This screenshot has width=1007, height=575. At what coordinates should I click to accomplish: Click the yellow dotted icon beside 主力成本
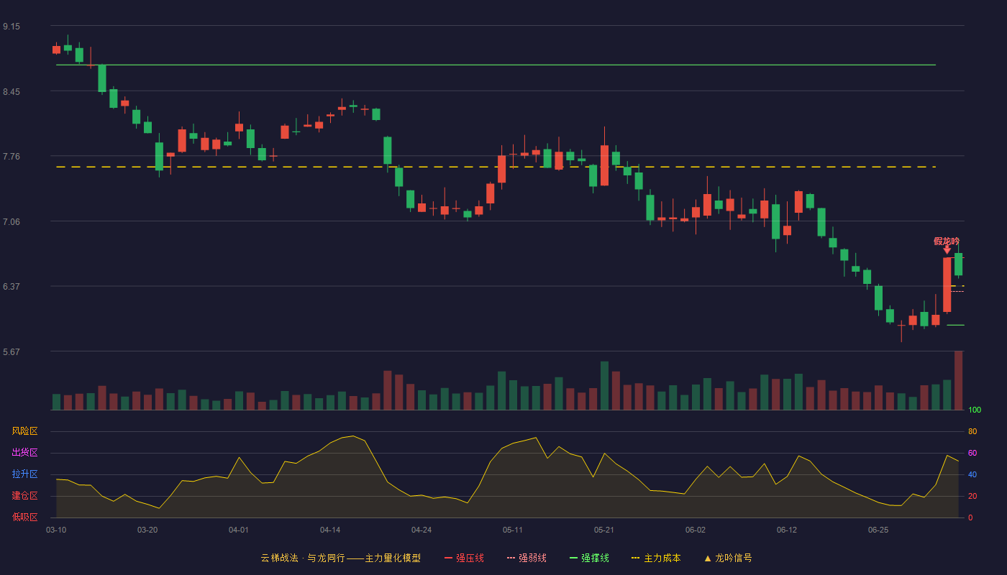(x=635, y=558)
